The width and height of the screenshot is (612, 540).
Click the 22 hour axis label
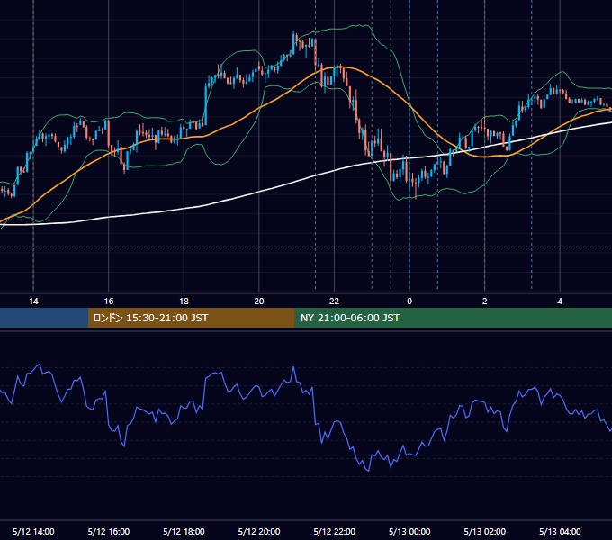click(x=334, y=301)
